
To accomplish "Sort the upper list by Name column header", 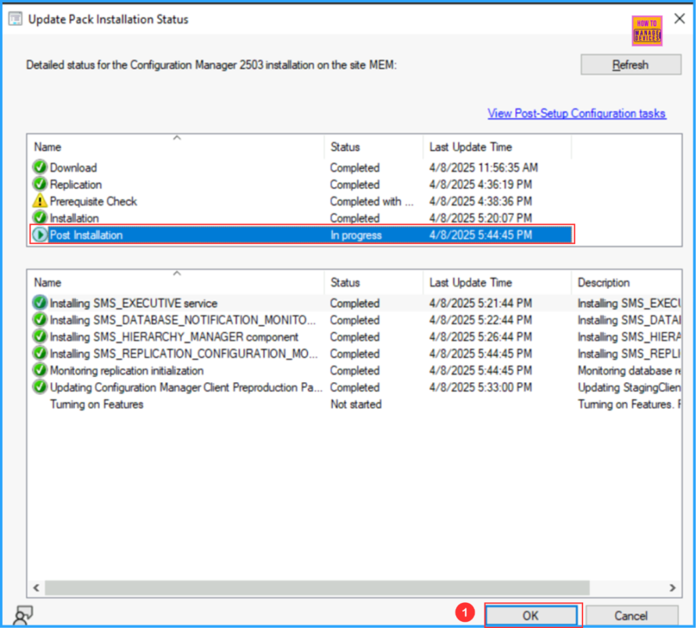I will click(x=177, y=147).
